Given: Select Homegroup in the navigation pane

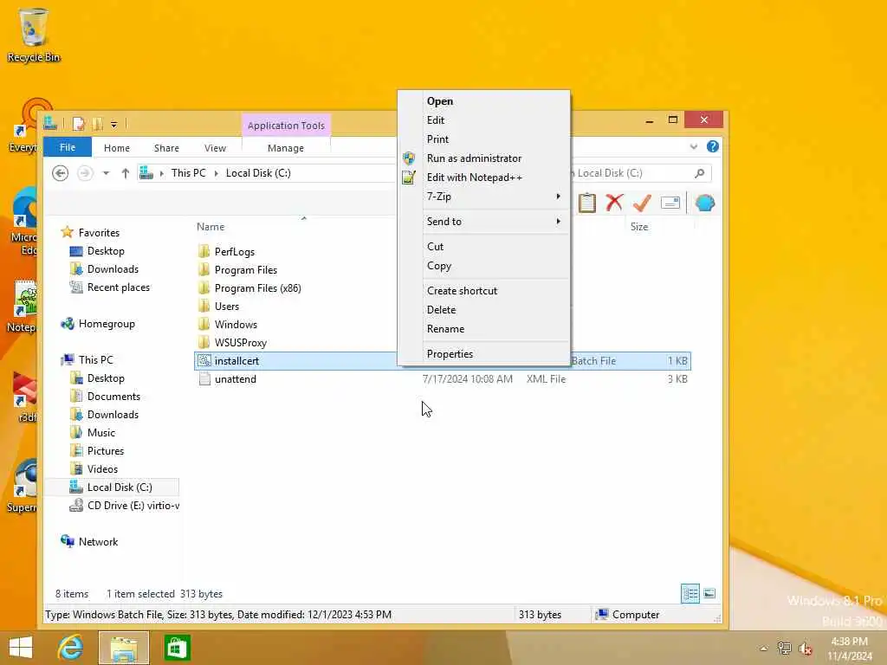Looking at the screenshot, I should [x=107, y=324].
